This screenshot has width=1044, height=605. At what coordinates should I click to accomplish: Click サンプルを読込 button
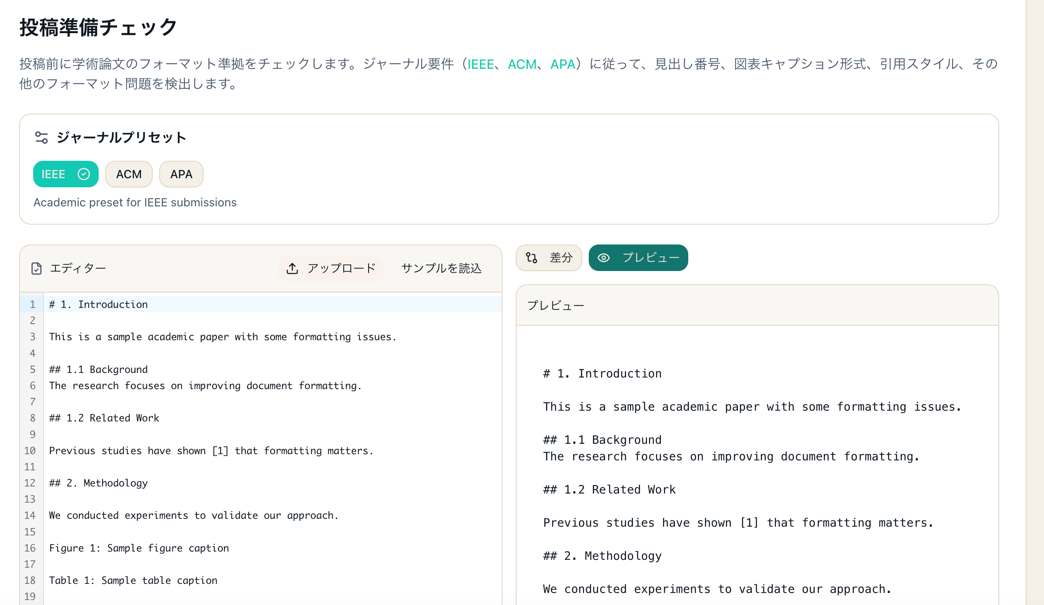[441, 269]
